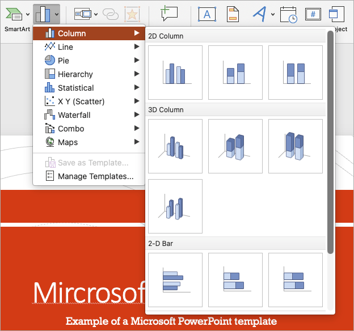Click the slide title text 'Mircrosof'
The height and width of the screenshot is (331, 354).
coord(89,292)
